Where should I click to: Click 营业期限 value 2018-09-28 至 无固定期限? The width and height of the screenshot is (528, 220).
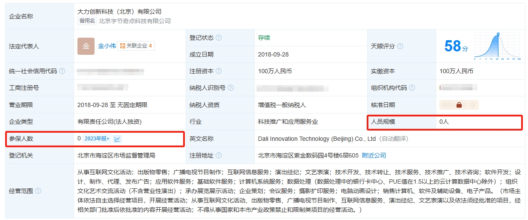pos(112,105)
